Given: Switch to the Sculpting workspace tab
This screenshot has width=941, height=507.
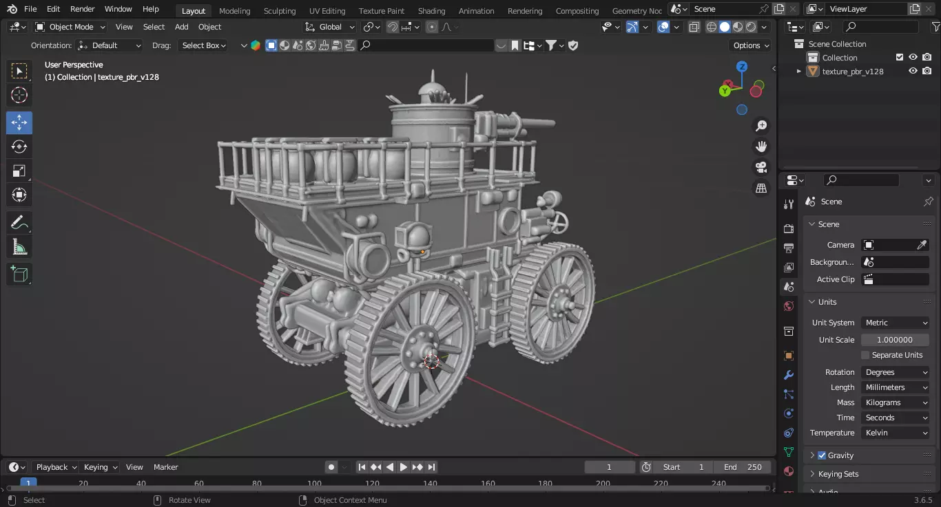Looking at the screenshot, I should (280, 11).
